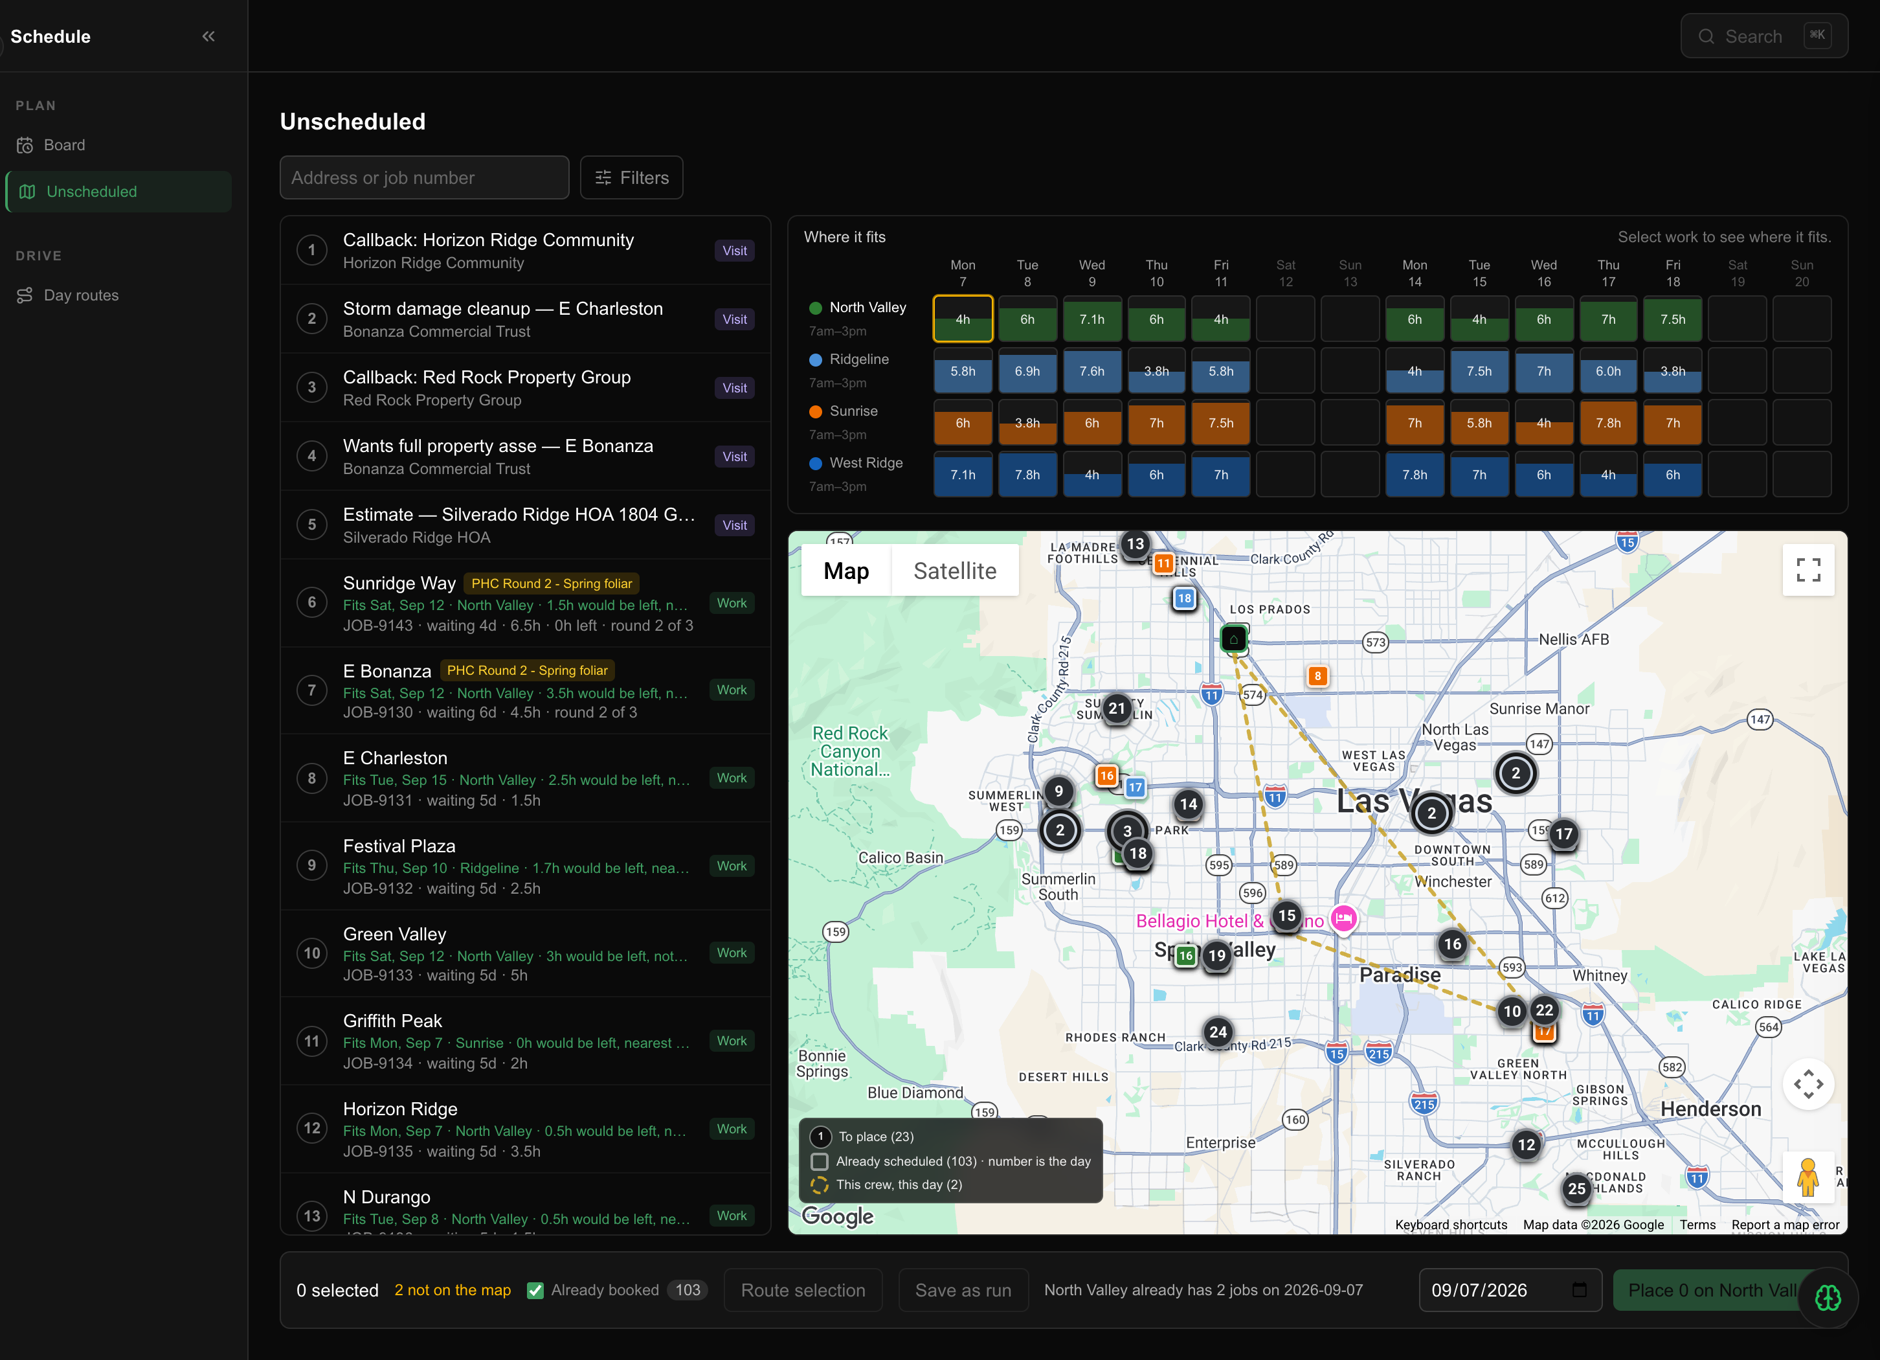Select the Griffith Peak job row
This screenshot has height=1360, width=1880.
pos(526,1041)
